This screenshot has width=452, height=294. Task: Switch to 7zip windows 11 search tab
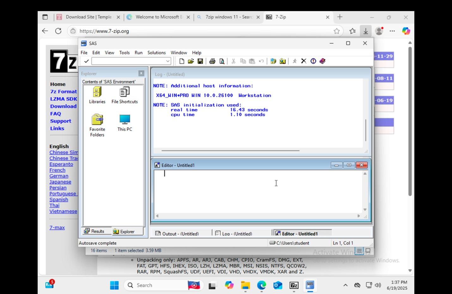228,17
